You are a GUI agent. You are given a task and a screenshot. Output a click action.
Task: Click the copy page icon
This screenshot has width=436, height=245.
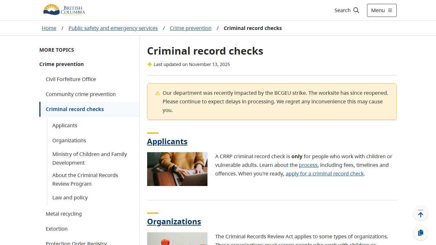[x=420, y=233]
